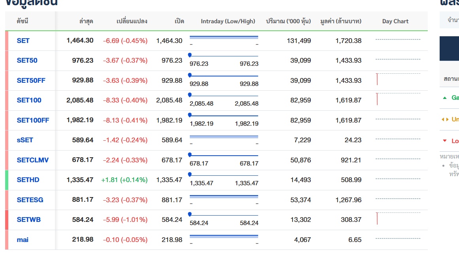Select the SET50FF index name

(x=31, y=80)
